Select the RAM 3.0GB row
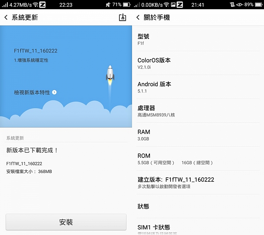Screen dimensions: 264x235 (x=198, y=135)
